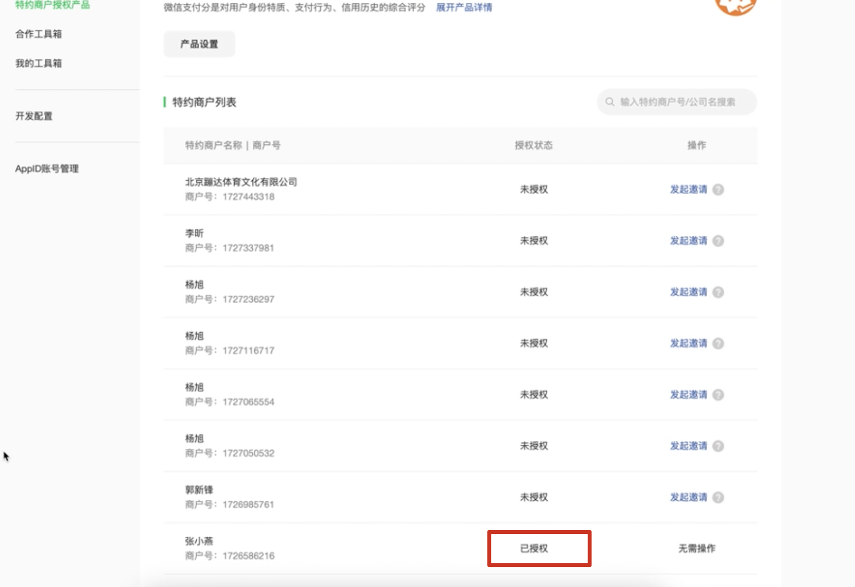The width and height of the screenshot is (855, 587).
Task: Click 发起邀请 for 李昕
Action: [x=688, y=241]
